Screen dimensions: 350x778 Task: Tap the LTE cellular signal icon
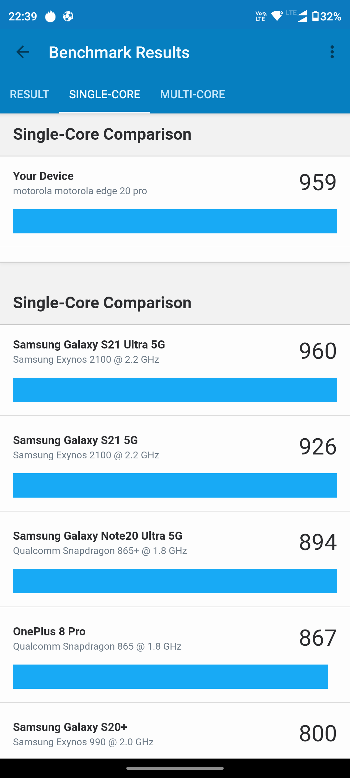(297, 16)
